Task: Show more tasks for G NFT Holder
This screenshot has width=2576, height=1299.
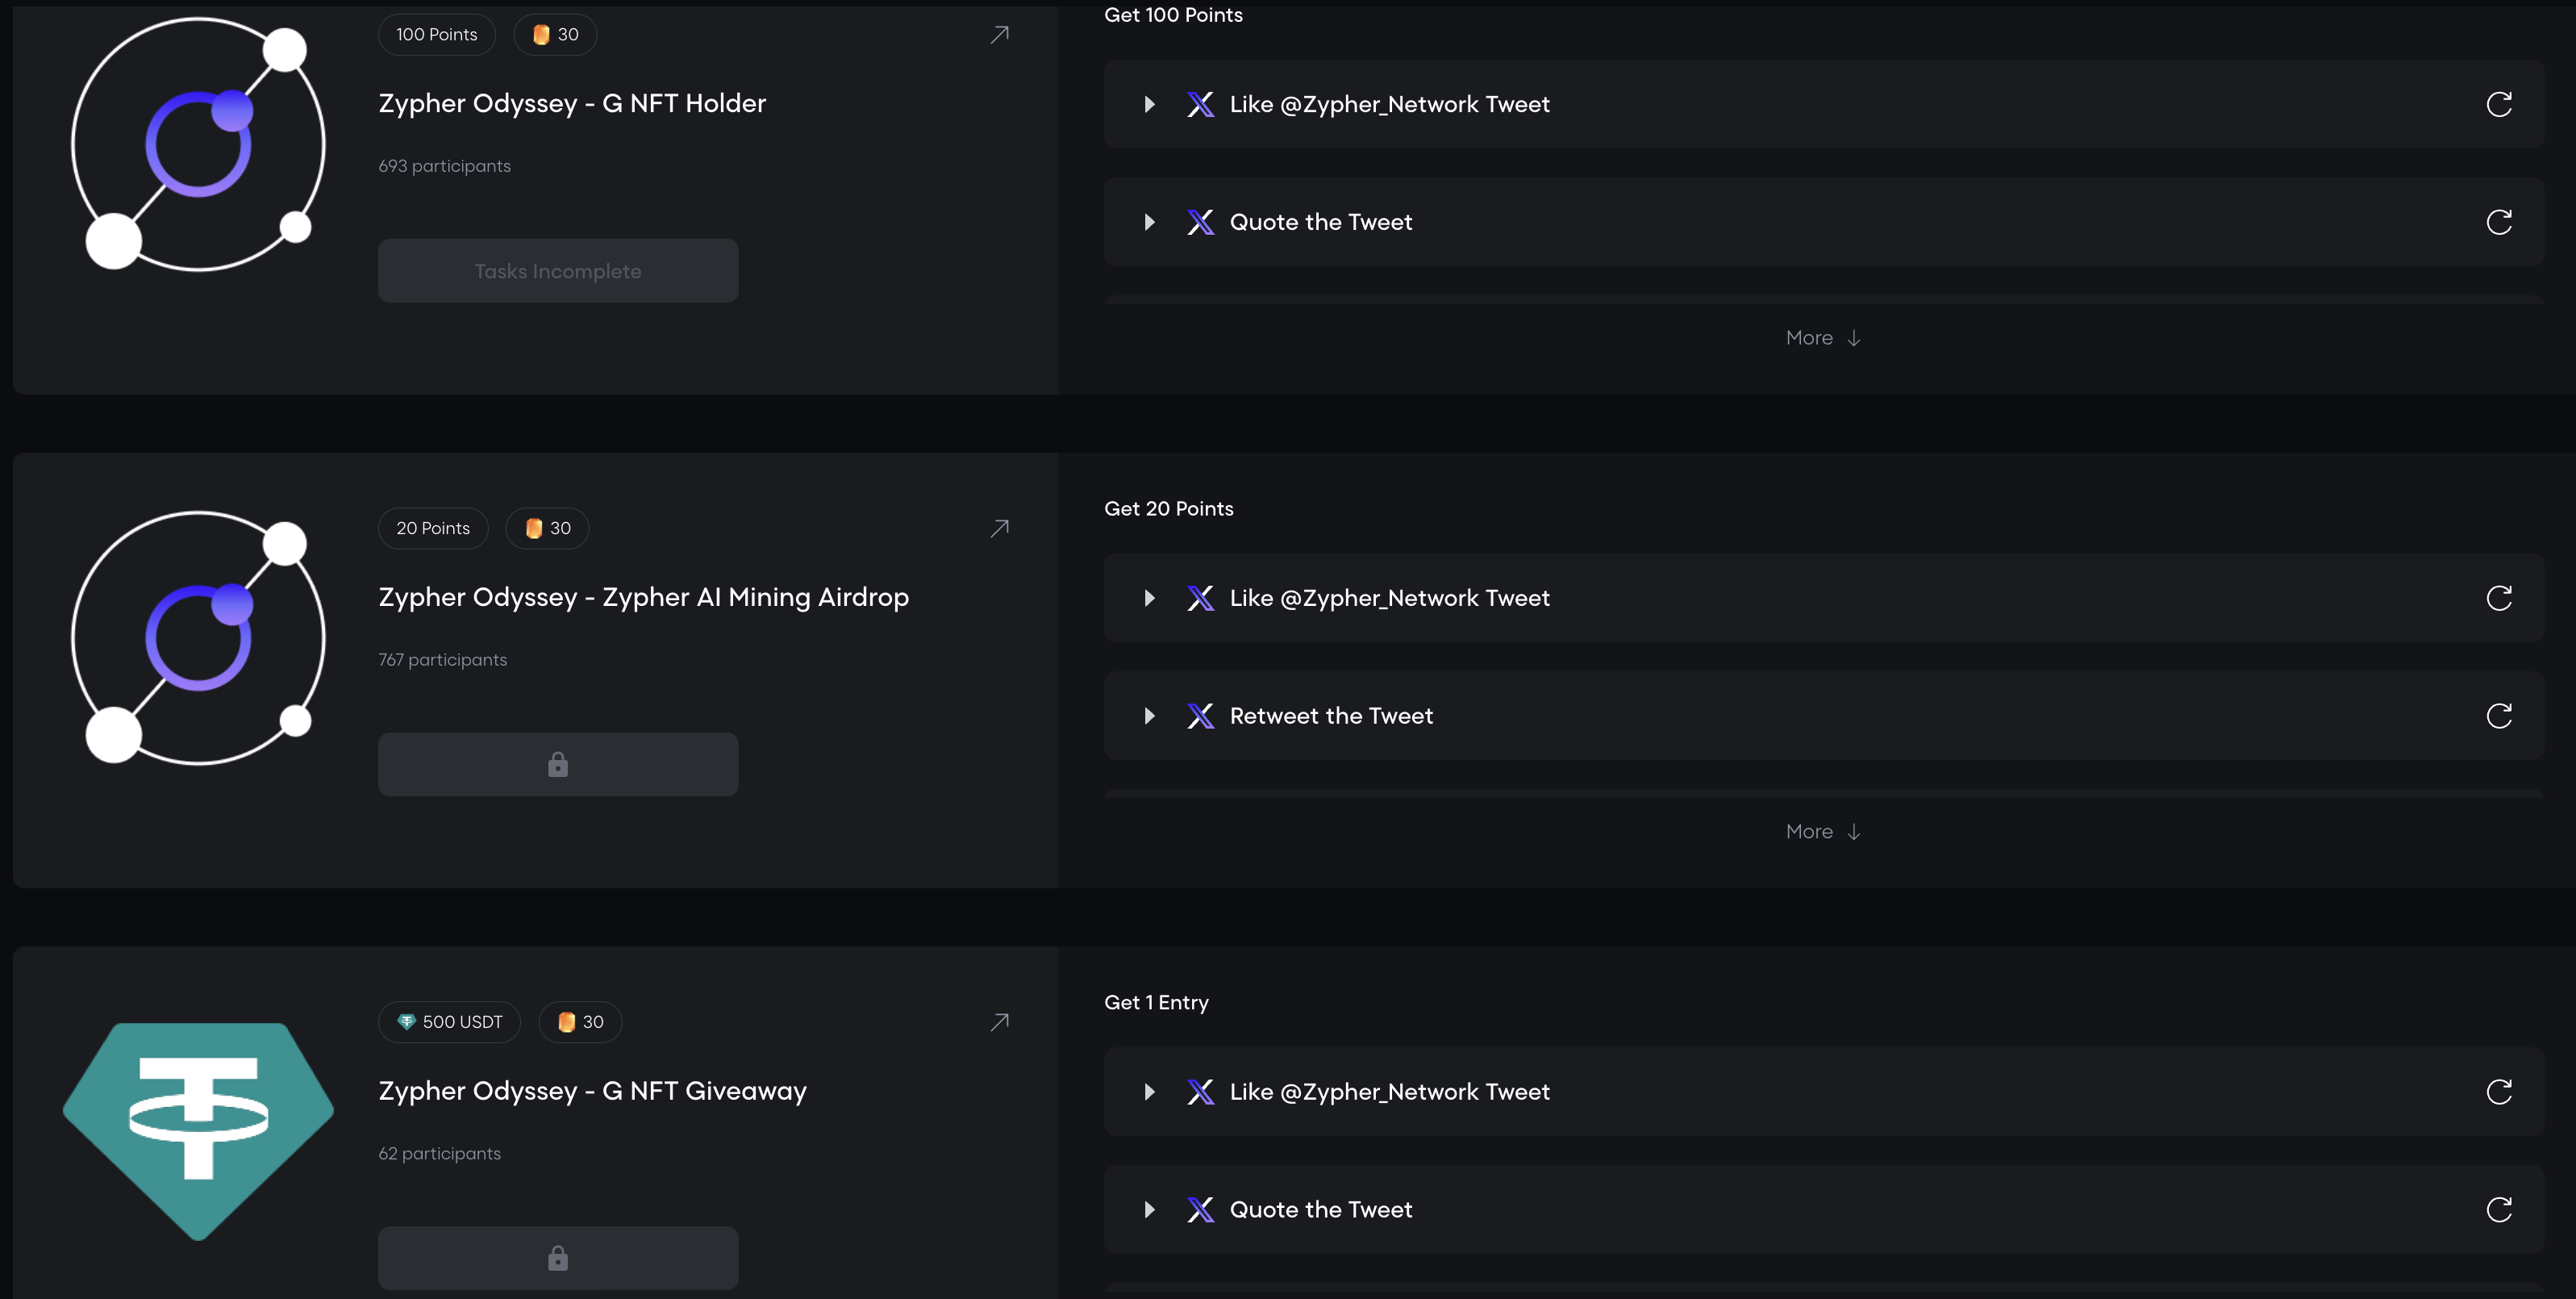Action: pos(1823,338)
